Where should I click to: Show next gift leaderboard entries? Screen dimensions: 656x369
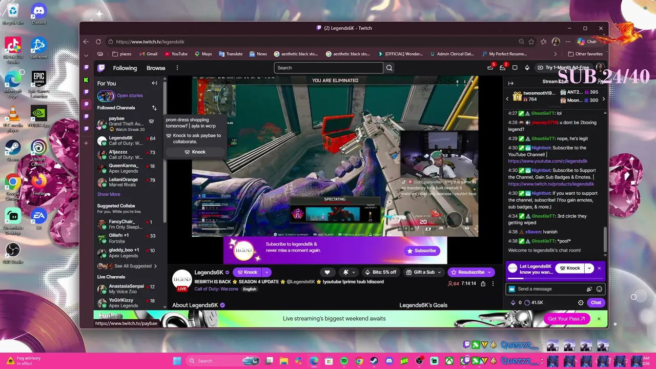(603, 99)
